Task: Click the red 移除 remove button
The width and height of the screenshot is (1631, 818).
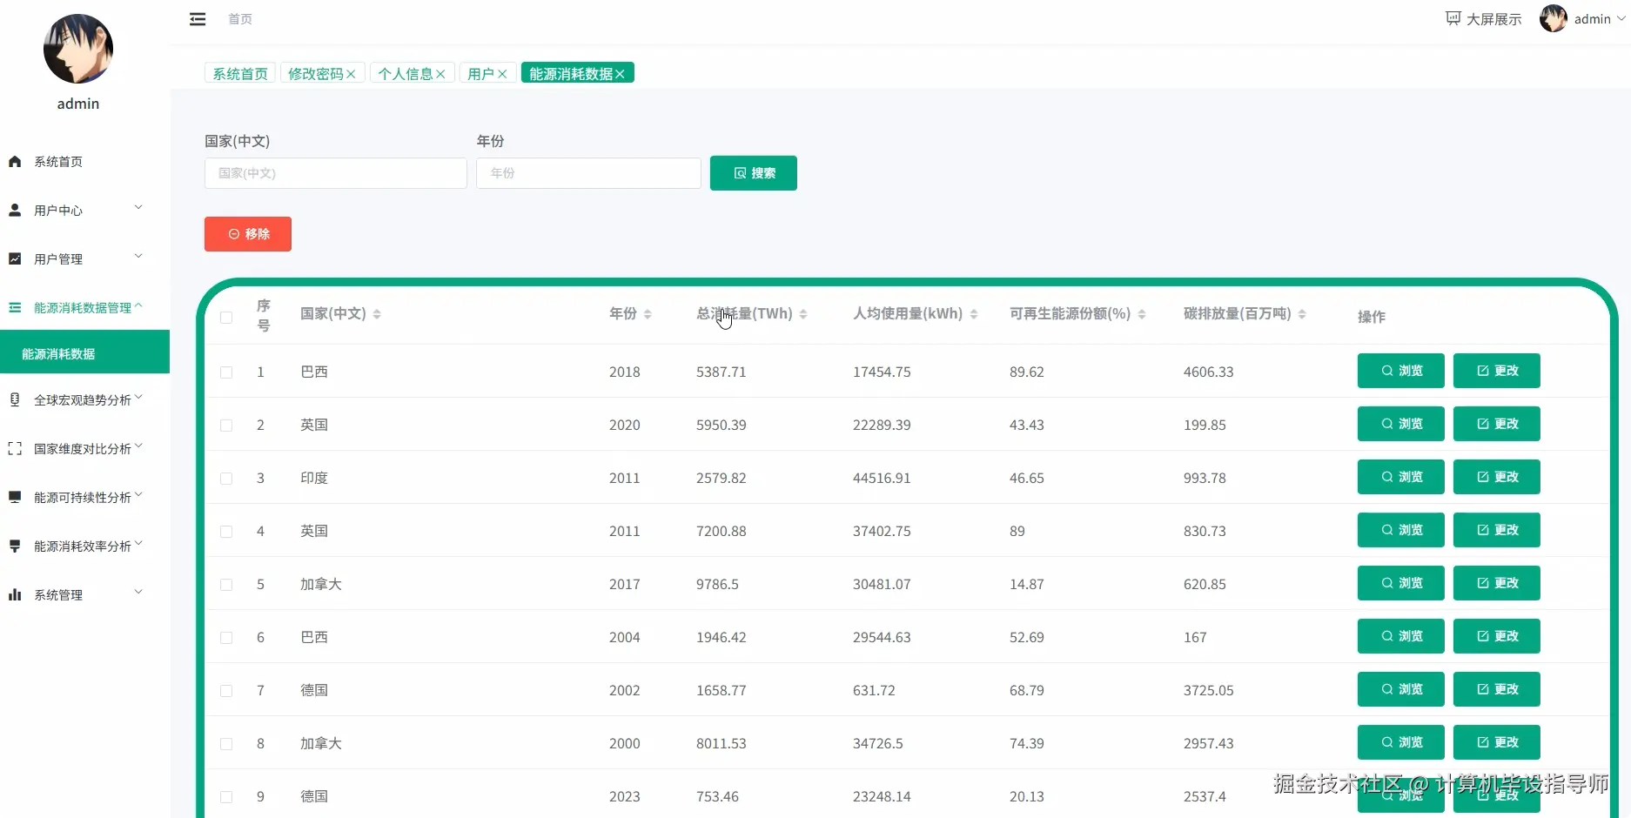Action: (x=247, y=234)
